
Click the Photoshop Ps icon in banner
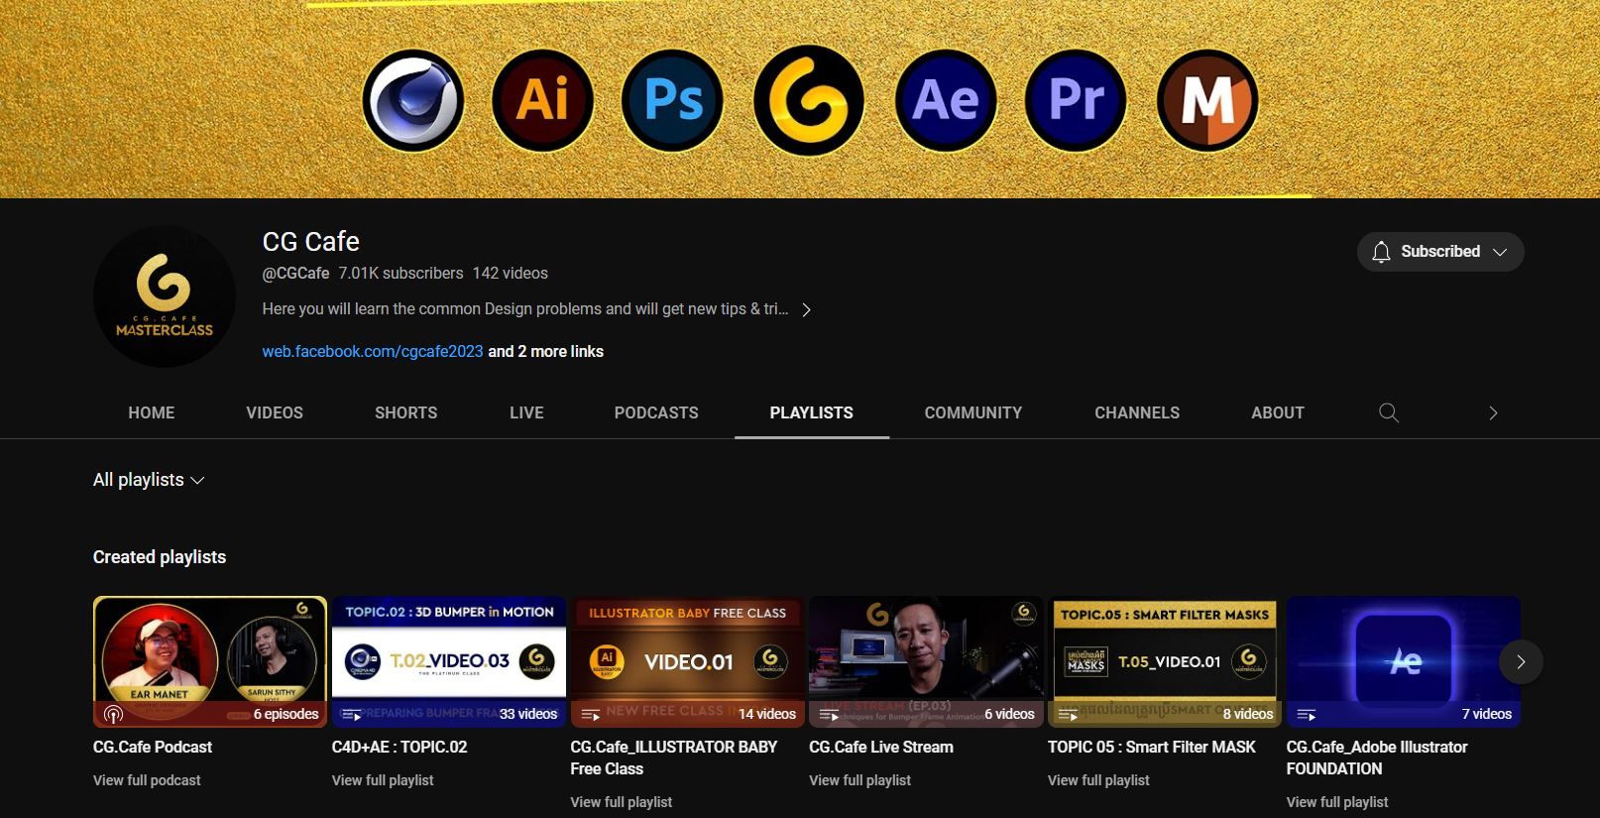[x=672, y=100]
